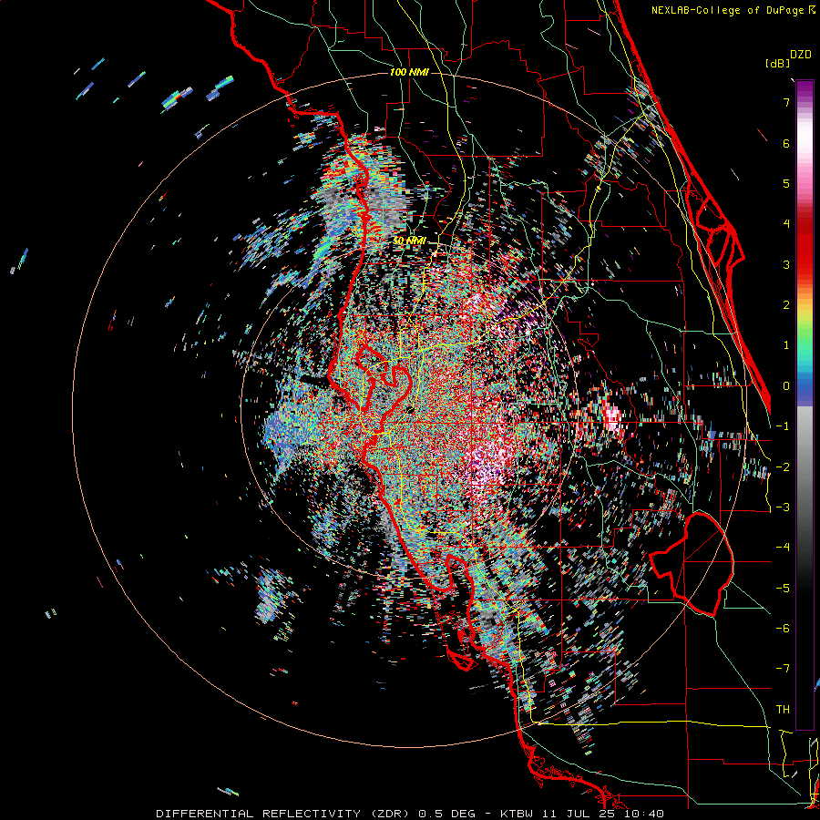Click the [dB] unit label
Viewport: 820px width, 820px height.
[778, 64]
